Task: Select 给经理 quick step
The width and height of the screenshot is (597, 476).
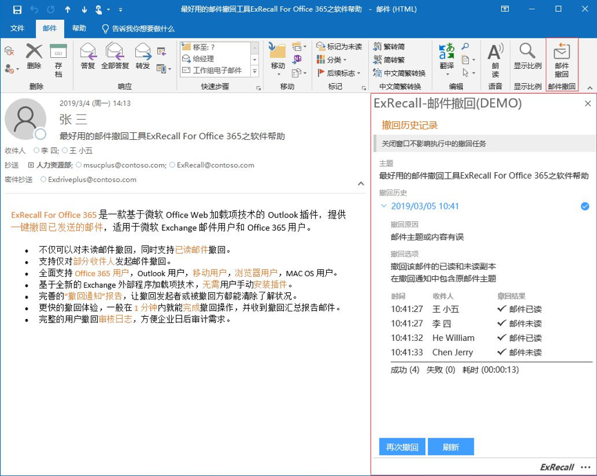Action: 216,59
